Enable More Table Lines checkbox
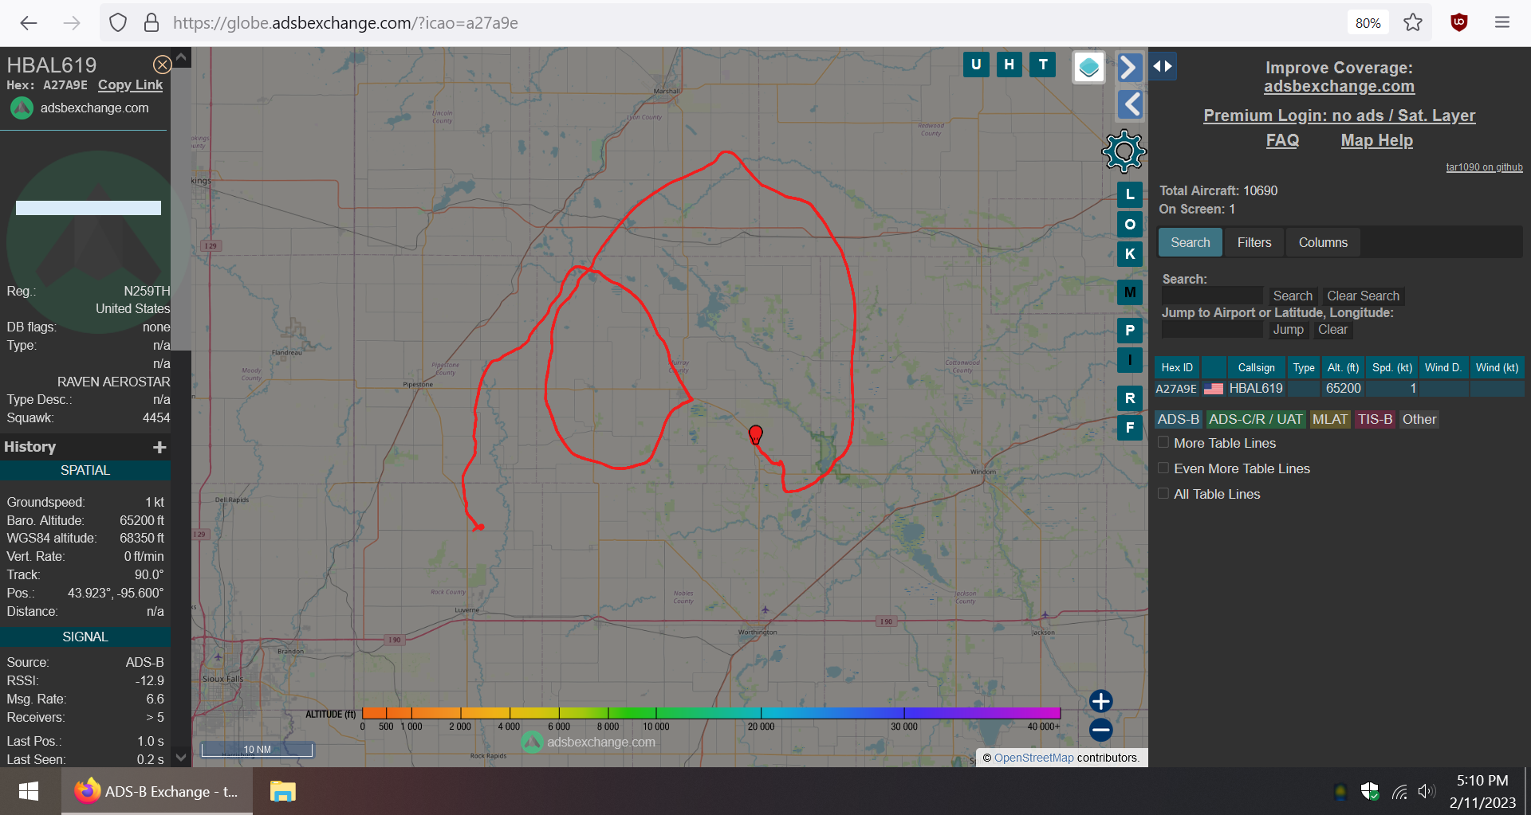Screen dimensions: 1531x815 1163,442
